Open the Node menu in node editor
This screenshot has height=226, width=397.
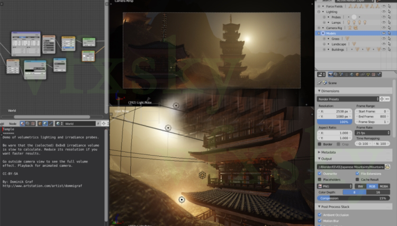[x=12, y=124]
